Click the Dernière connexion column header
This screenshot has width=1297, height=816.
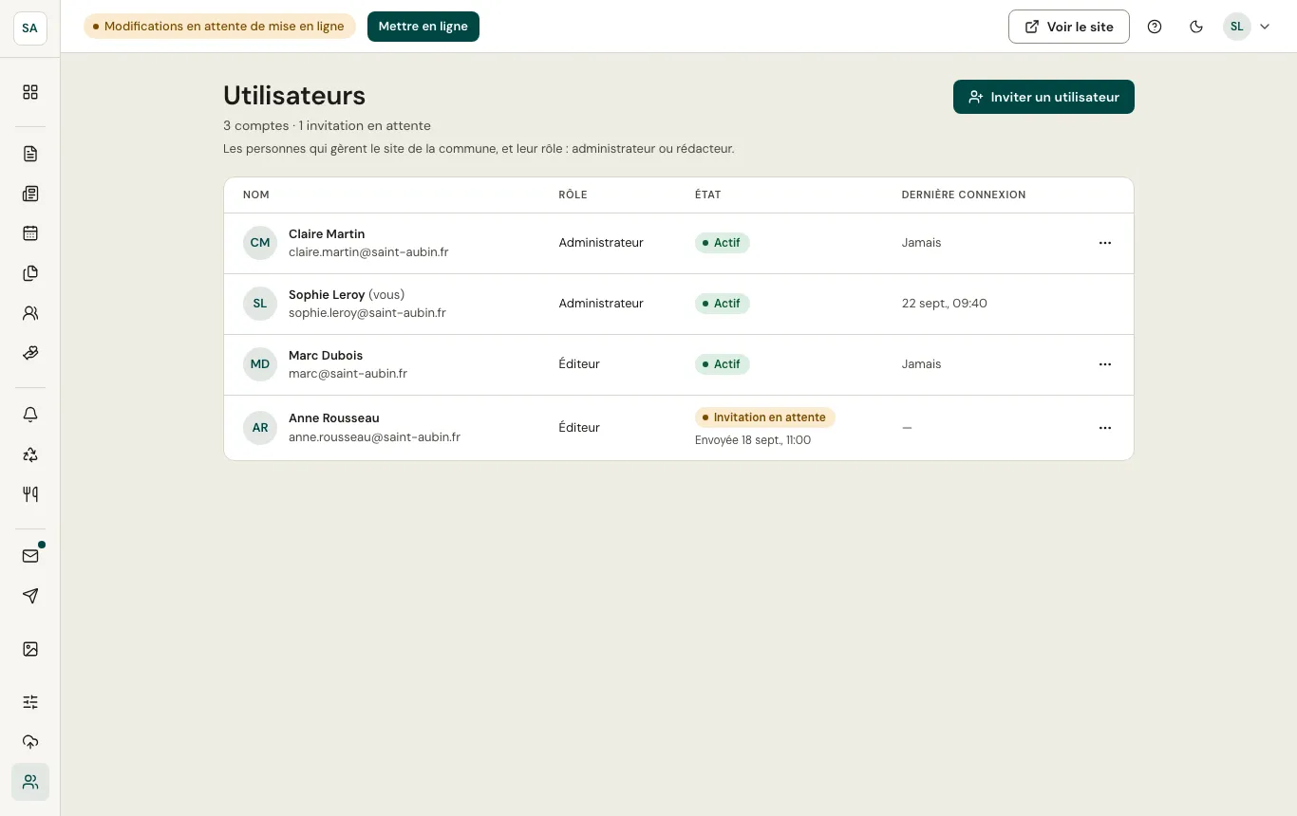[x=964, y=195]
